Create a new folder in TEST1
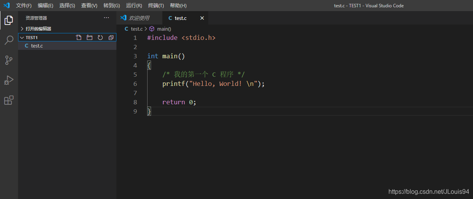The width and height of the screenshot is (473, 199). pyautogui.click(x=90, y=38)
